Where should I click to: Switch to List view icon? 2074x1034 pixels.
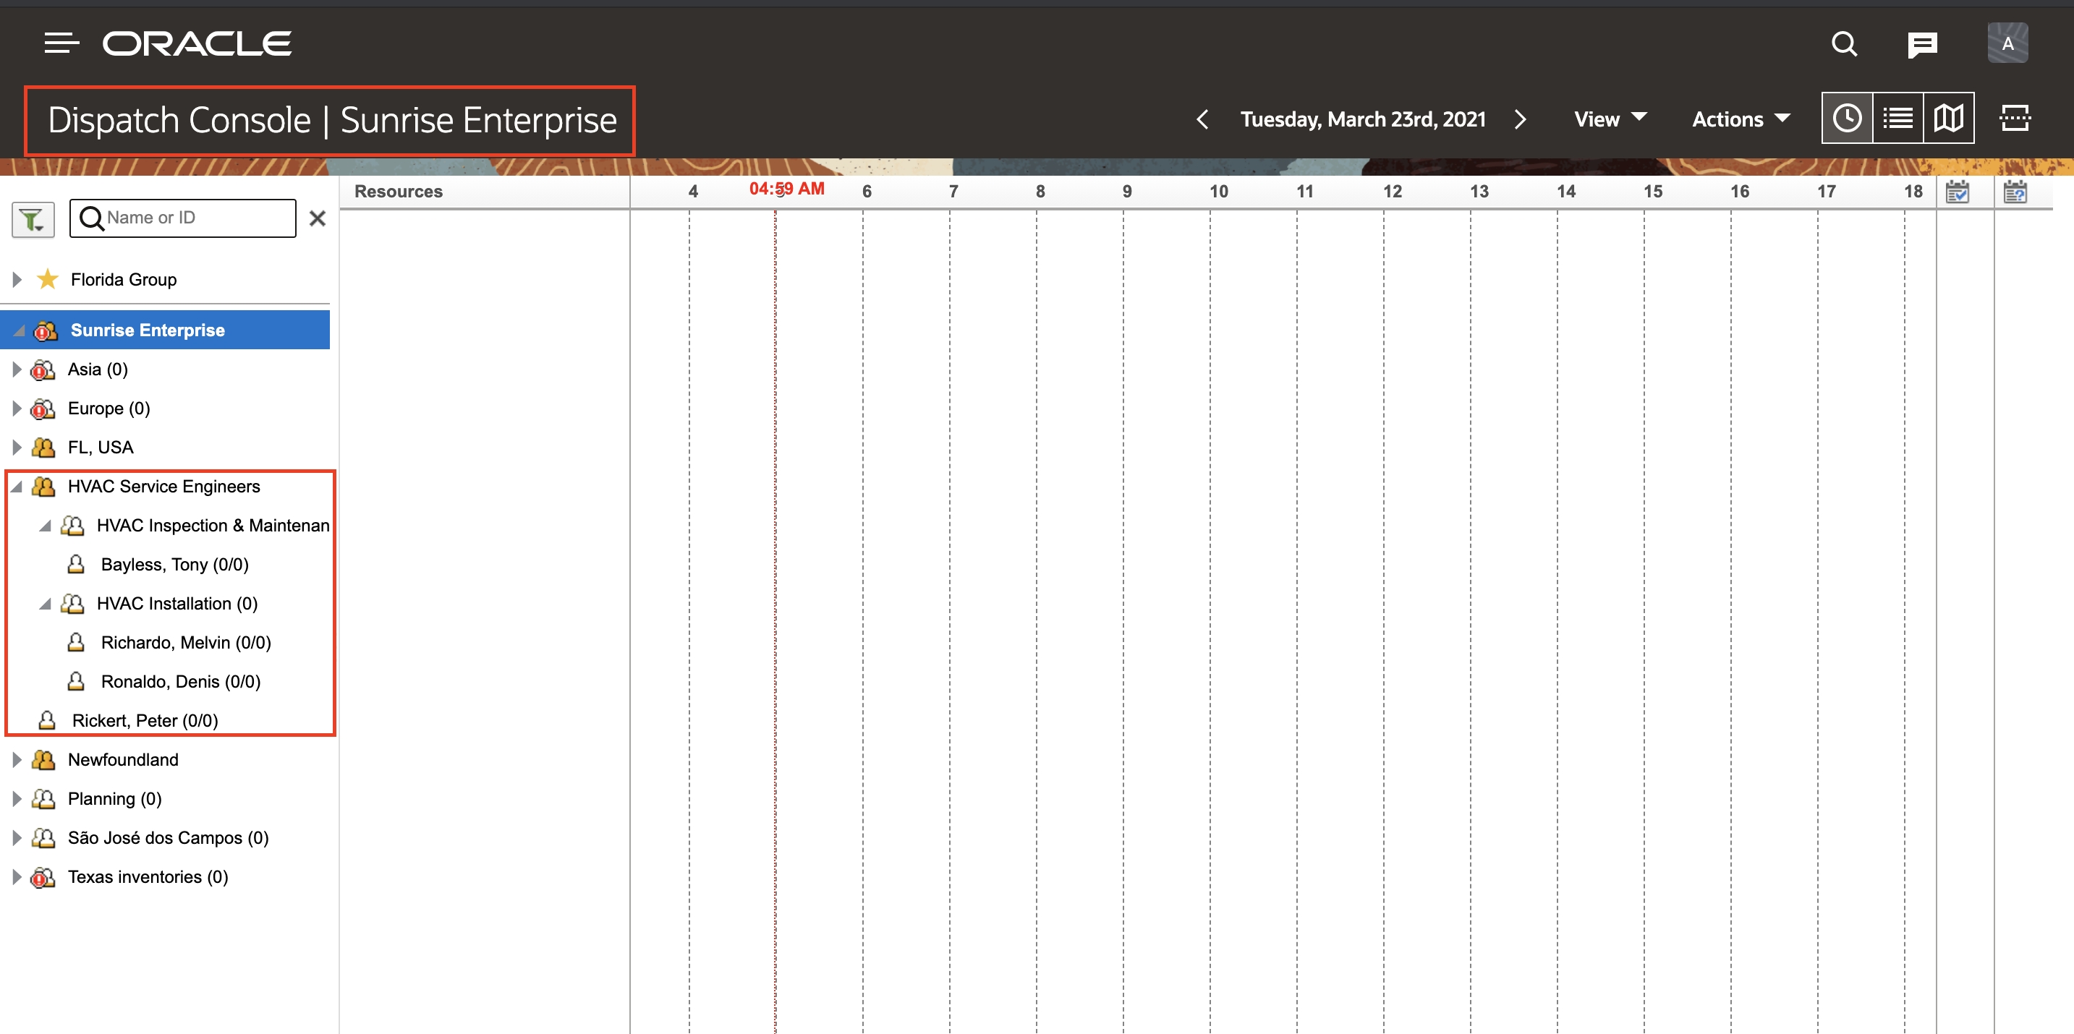(1897, 119)
